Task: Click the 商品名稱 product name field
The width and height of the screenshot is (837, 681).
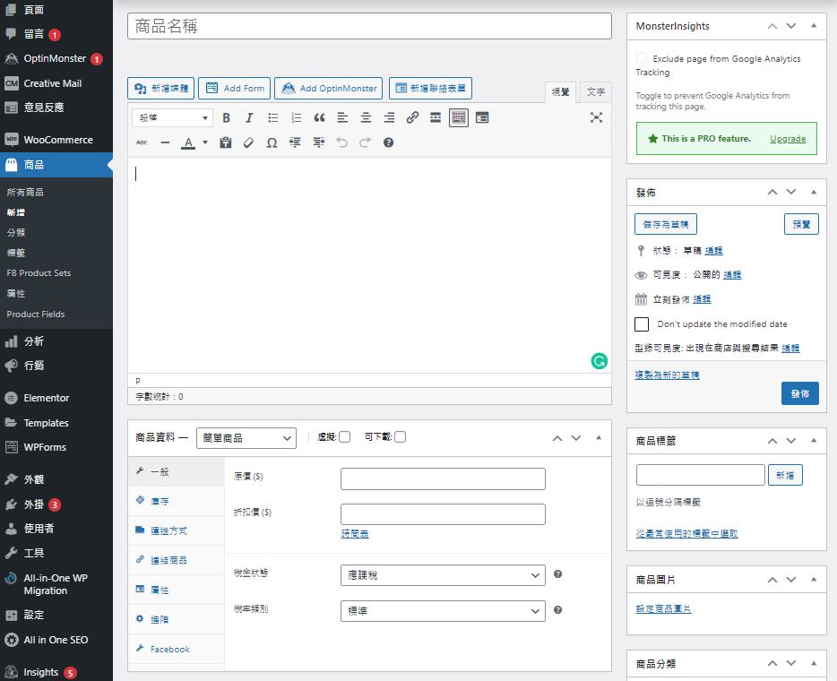Action: pyautogui.click(x=369, y=26)
